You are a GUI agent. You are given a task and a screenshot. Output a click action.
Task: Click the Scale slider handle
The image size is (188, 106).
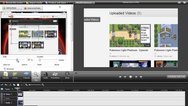tap(17, 59)
